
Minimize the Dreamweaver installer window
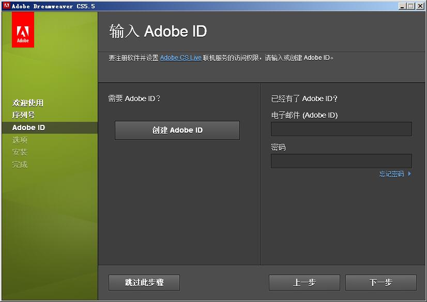tap(402, 6)
